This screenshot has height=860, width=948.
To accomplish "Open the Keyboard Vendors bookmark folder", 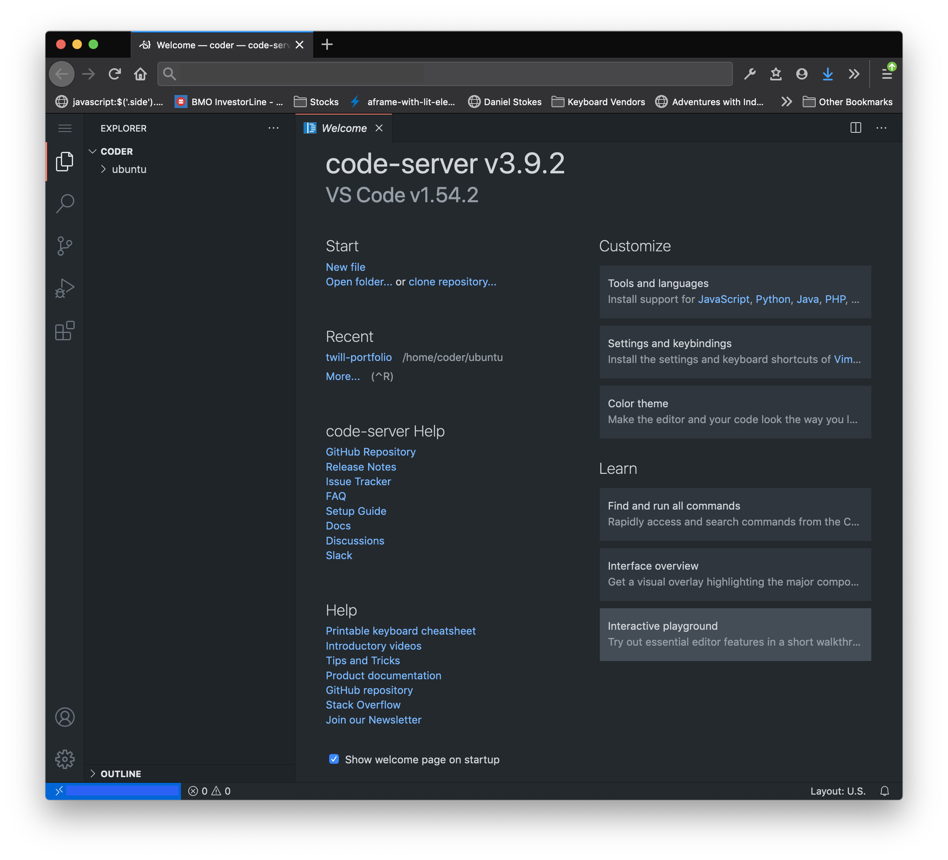I will point(598,102).
